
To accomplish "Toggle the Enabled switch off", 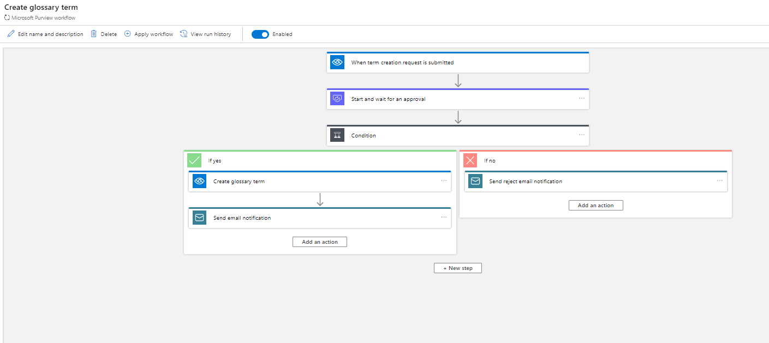I will [260, 34].
